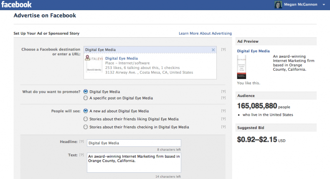Choose 'Stories about their friends liking' option
Viewport: 330px width, 179px height.
pyautogui.click(x=86, y=119)
